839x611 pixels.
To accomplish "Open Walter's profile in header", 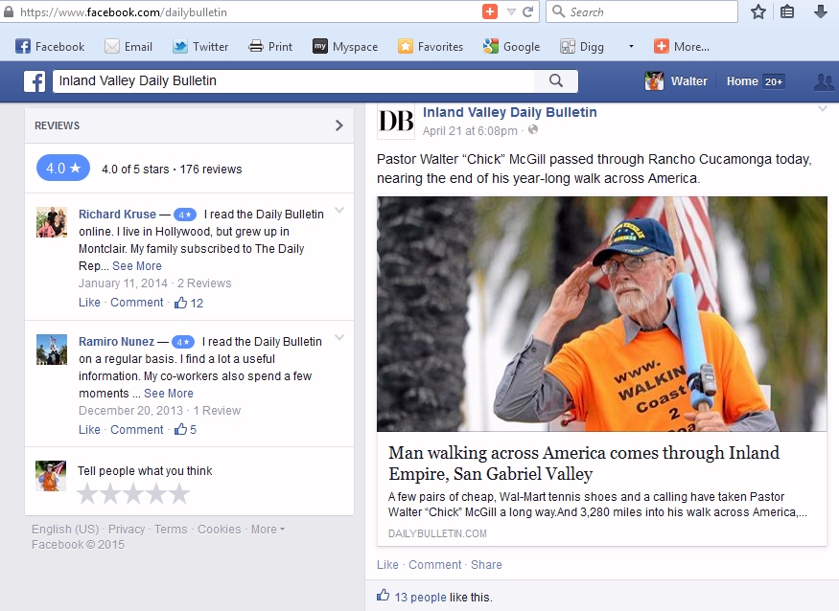I will coord(677,81).
